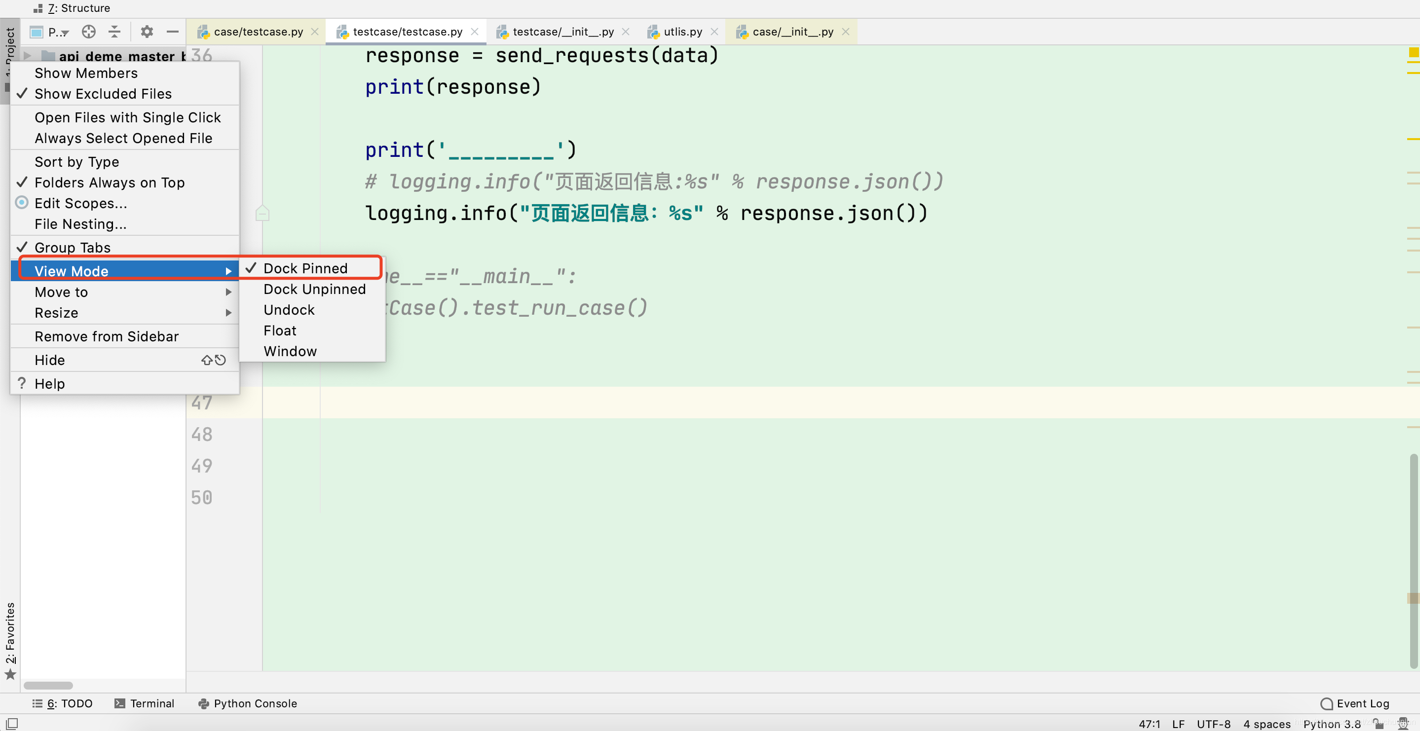Select Float view mode option

[280, 330]
